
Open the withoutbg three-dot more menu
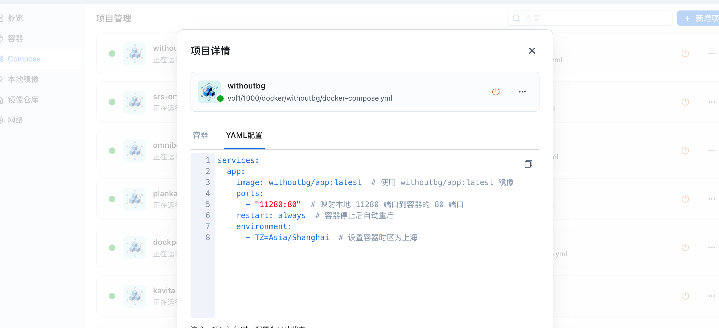(522, 92)
